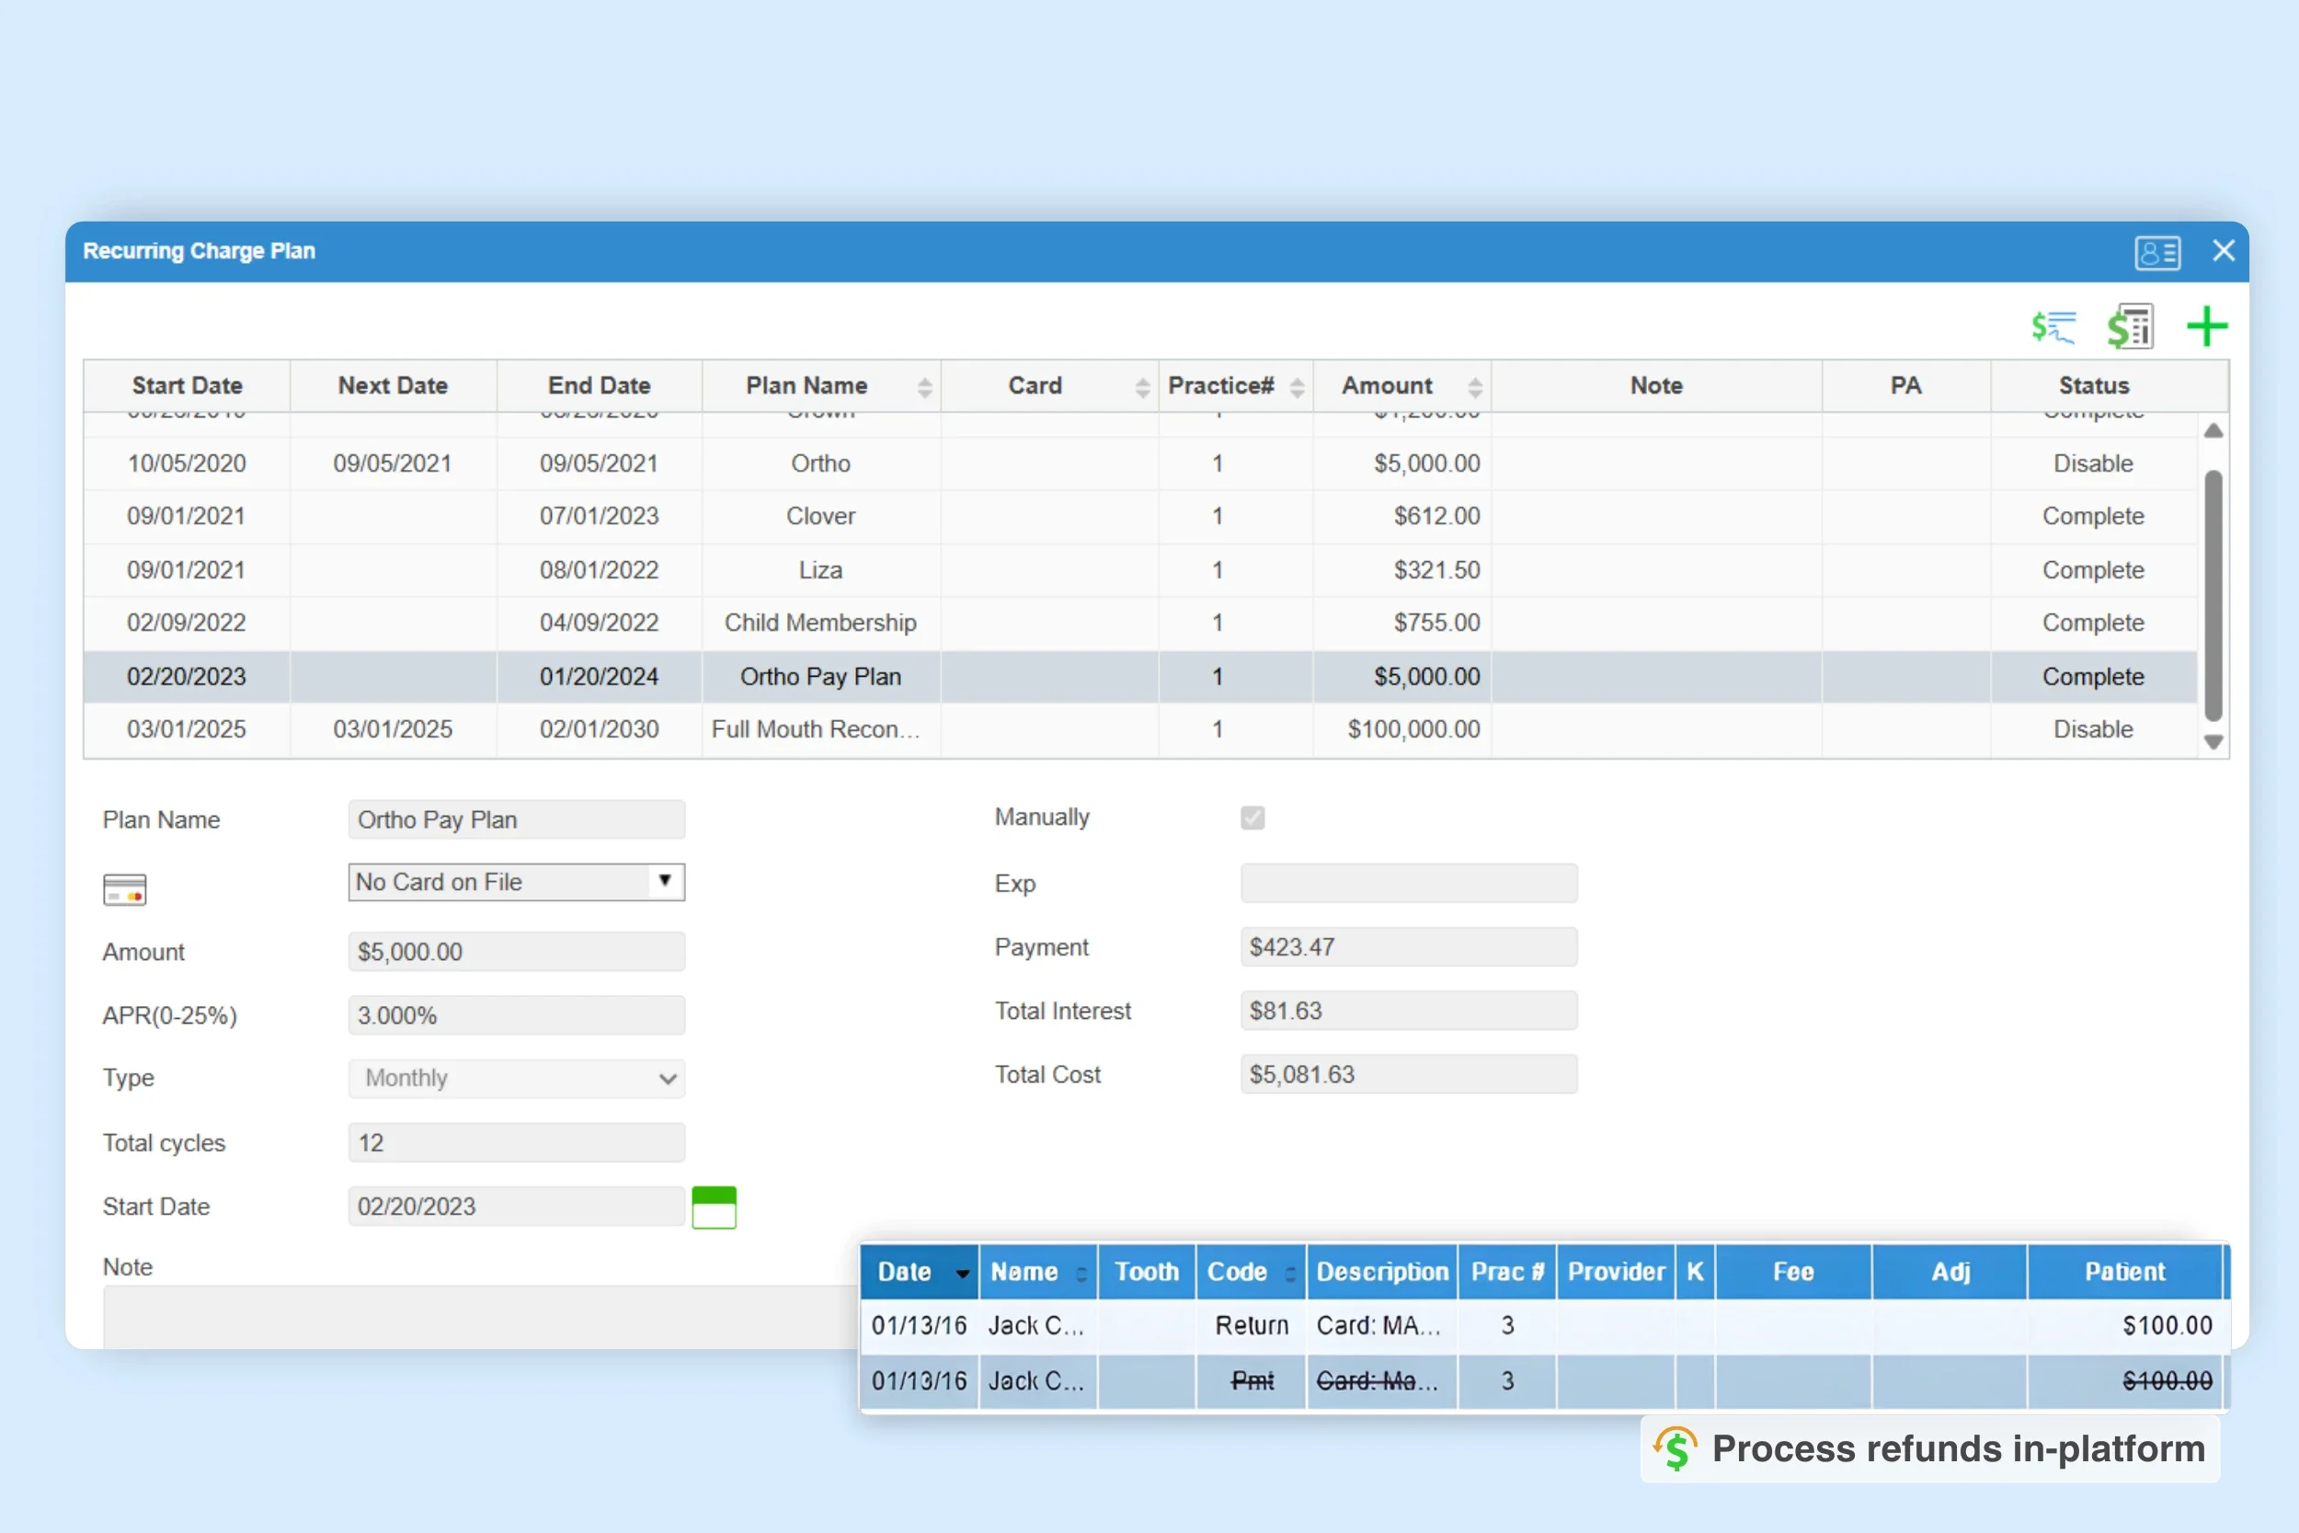
Task: Click inside the APR percentage field
Action: pyautogui.click(x=516, y=1015)
